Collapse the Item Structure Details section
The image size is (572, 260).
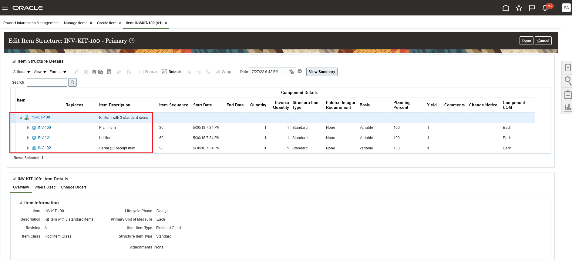click(14, 61)
